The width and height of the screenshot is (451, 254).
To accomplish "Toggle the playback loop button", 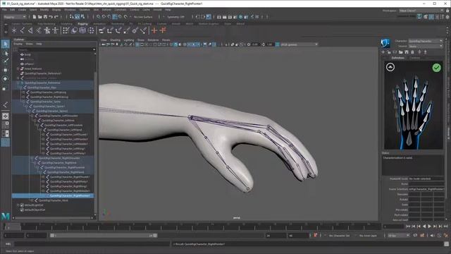I will pos(415,236).
